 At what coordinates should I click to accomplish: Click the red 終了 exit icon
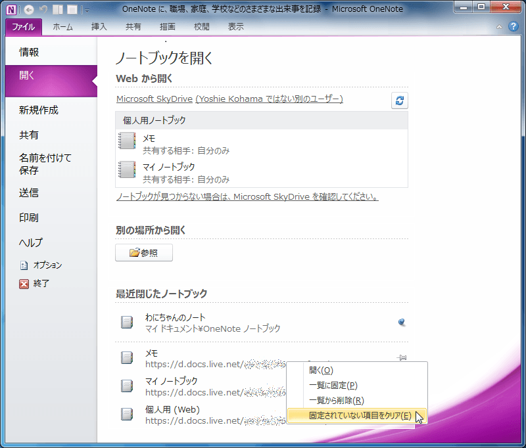click(x=24, y=284)
